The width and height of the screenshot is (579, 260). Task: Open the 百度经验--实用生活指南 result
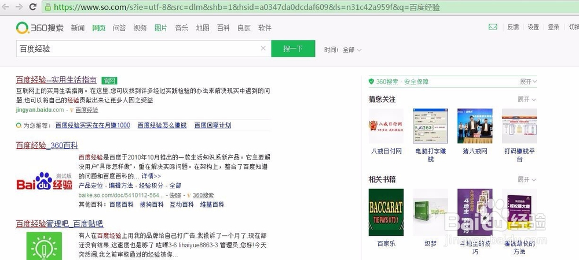click(56, 80)
